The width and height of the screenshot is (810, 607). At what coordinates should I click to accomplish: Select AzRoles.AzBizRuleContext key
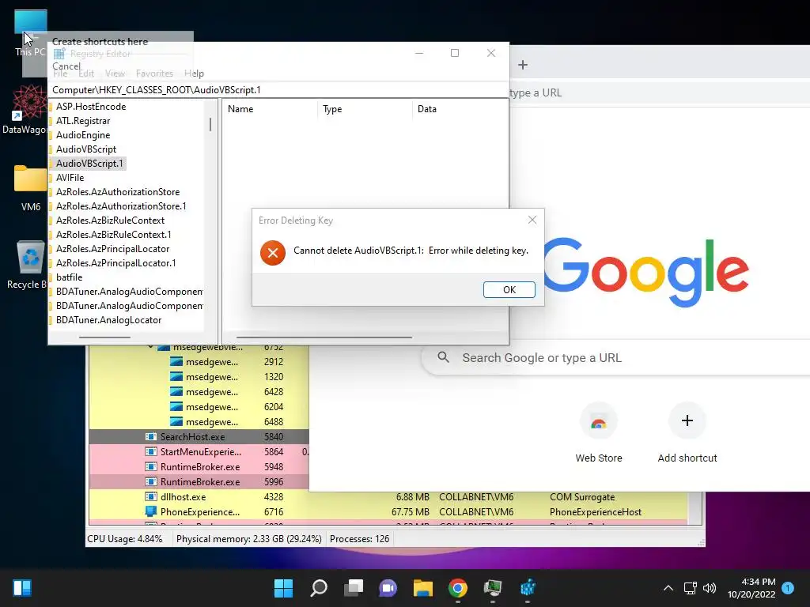tap(111, 221)
